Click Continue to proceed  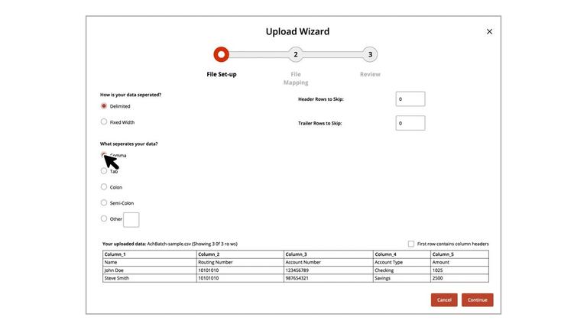tap(477, 300)
